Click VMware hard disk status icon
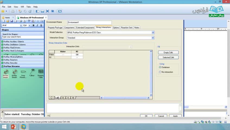The width and height of the screenshot is (230, 130). 195,122
